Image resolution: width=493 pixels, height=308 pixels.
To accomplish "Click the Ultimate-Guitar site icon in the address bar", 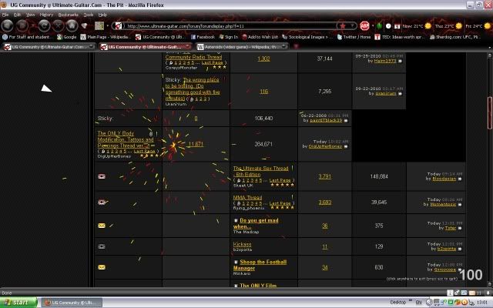I will click(x=118, y=25).
